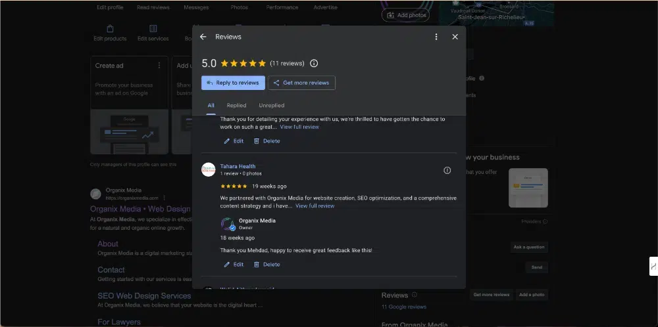The width and height of the screenshot is (658, 327).
Task: Click the Ask a question button
Action: click(529, 247)
